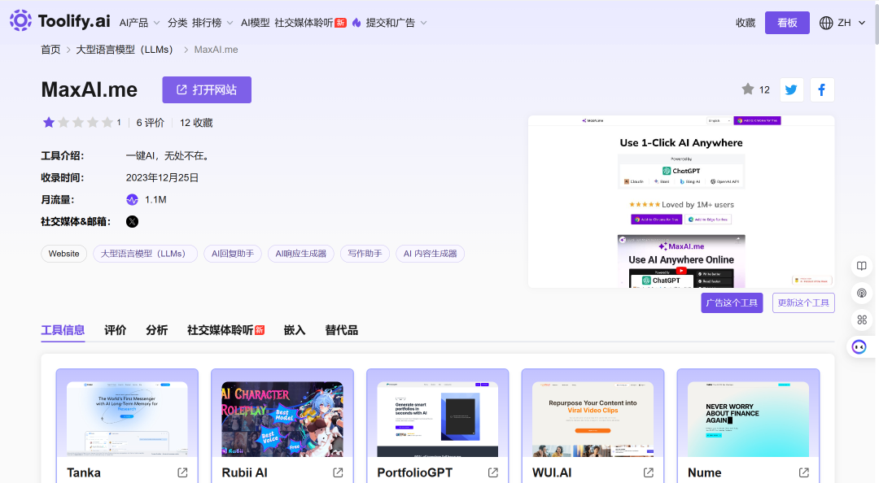
Task: Switch to the 分析 tab
Action: pos(157,330)
